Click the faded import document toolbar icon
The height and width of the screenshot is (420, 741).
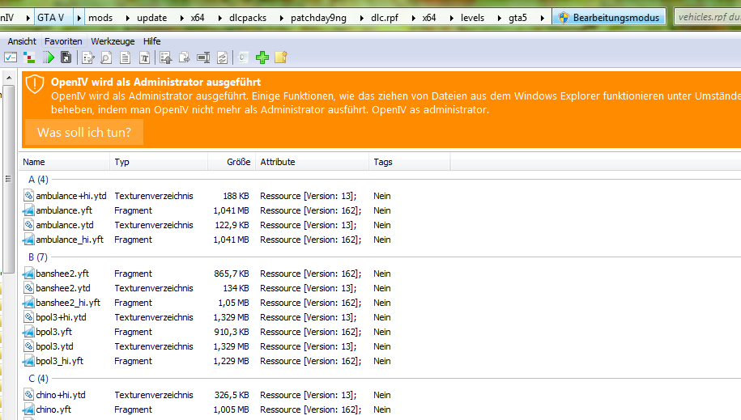(x=243, y=57)
